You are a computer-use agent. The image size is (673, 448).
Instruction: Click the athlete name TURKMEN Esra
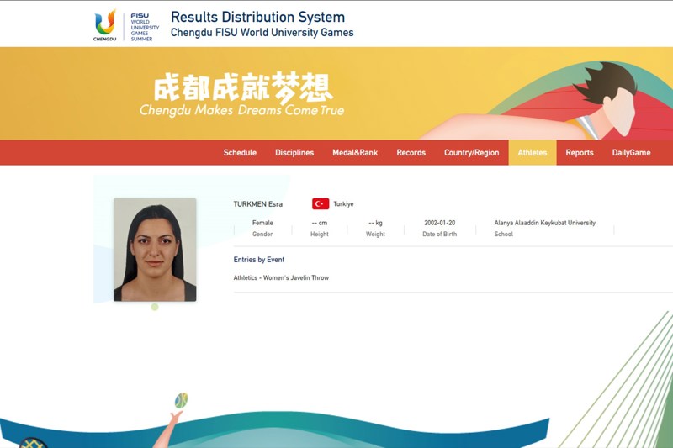coord(257,204)
